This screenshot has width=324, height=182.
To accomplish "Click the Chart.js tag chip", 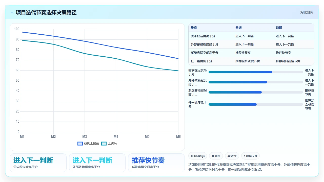I will coord(198,156).
